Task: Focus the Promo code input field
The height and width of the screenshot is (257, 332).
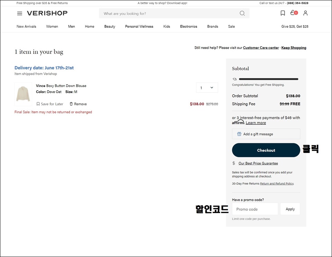Action: click(255, 209)
